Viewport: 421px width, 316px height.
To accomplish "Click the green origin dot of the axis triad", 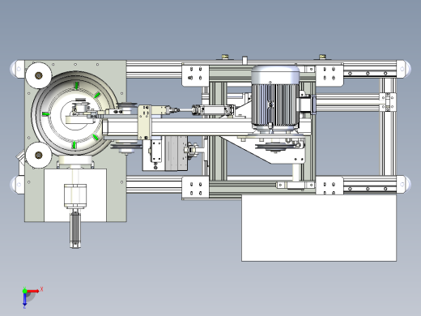I will (24, 291).
